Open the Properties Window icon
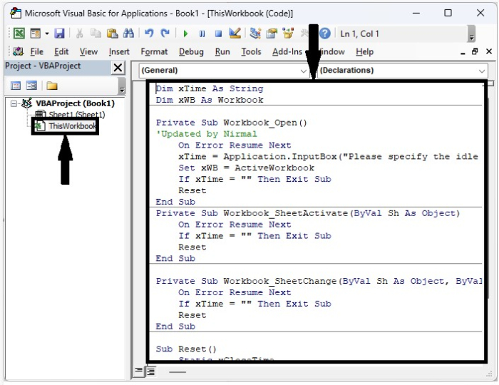 272,34
